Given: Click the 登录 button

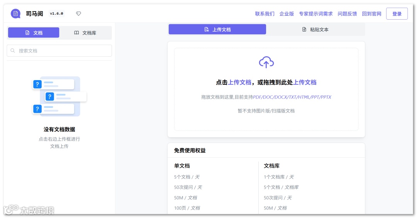Looking at the screenshot, I should (397, 14).
